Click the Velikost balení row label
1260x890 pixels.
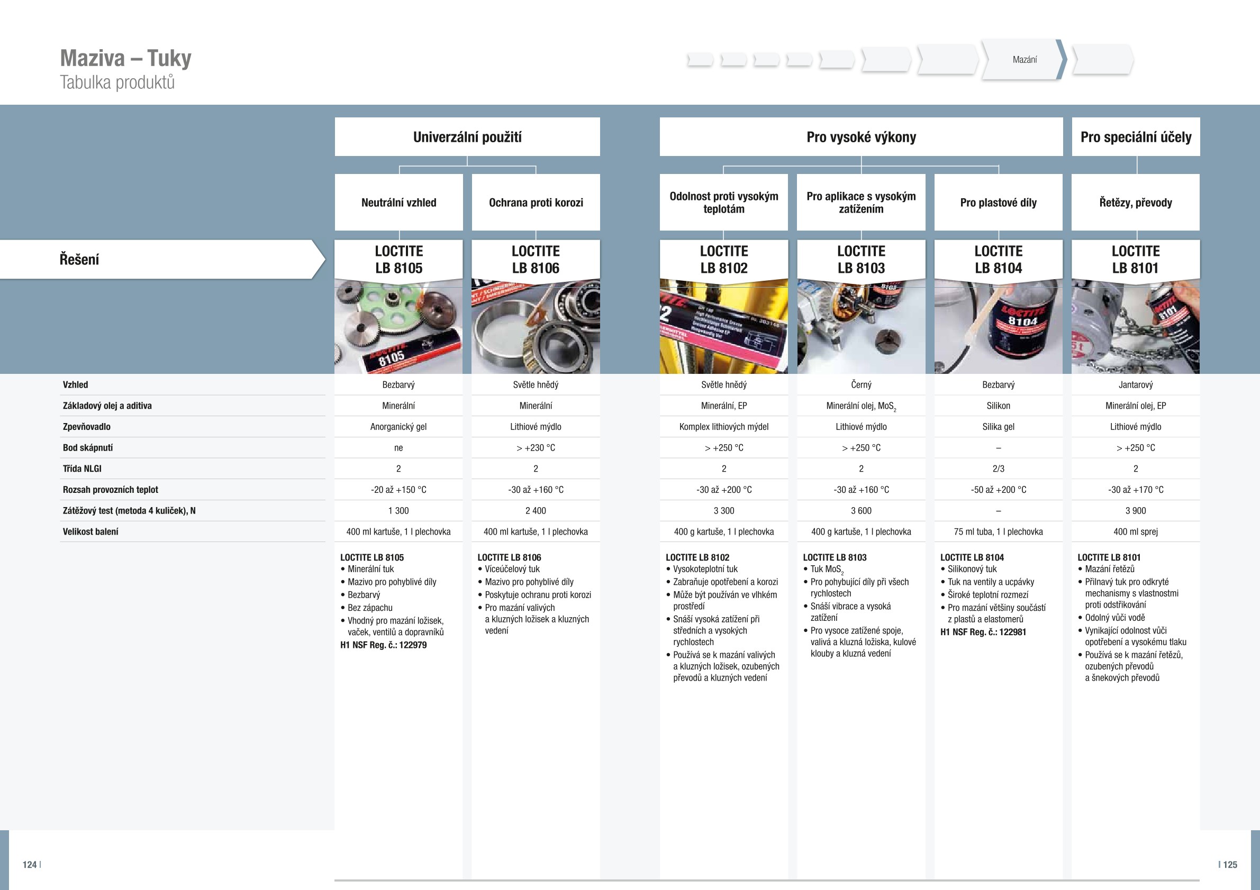point(90,531)
